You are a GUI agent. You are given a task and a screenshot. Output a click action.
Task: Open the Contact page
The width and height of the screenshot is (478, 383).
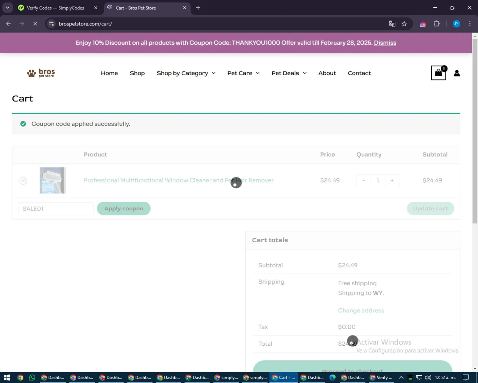pos(359,73)
